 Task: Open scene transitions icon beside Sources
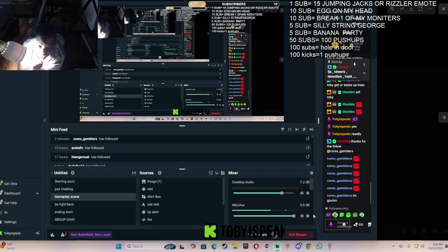coord(134,173)
